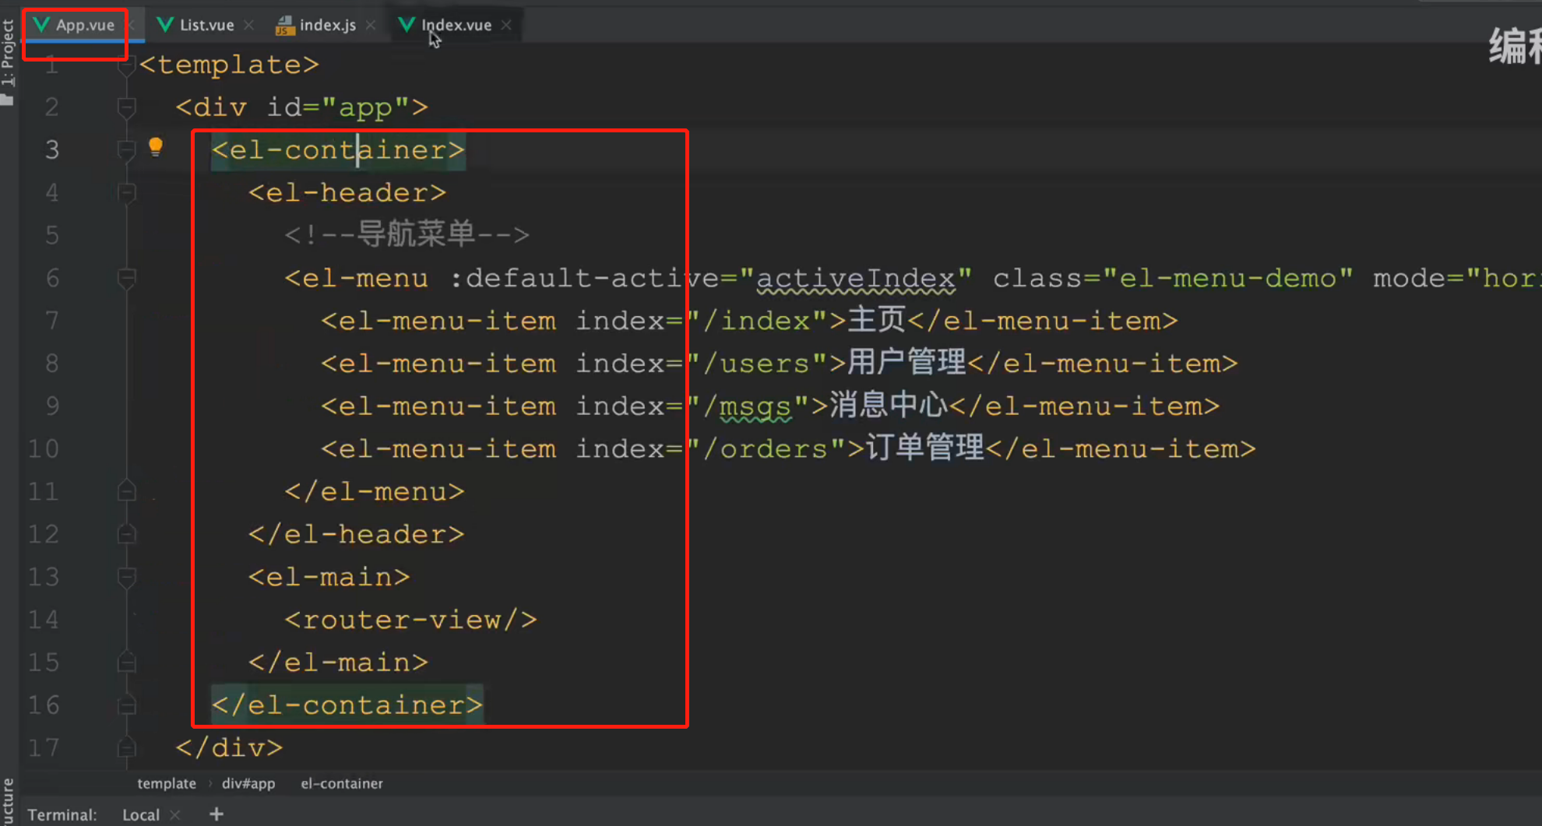Screen dimensions: 1542x826
Task: Close the Index.vue tab
Action: coord(507,25)
